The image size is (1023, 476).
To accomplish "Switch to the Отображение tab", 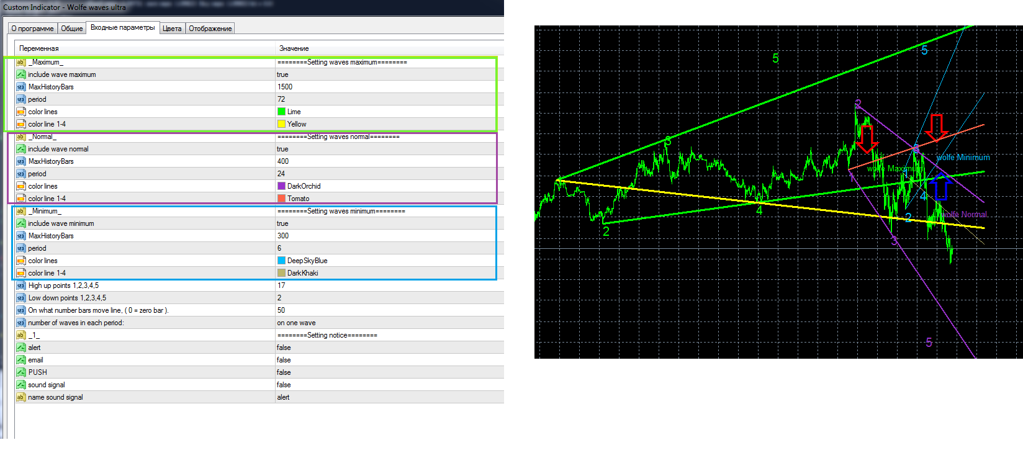I will click(210, 29).
